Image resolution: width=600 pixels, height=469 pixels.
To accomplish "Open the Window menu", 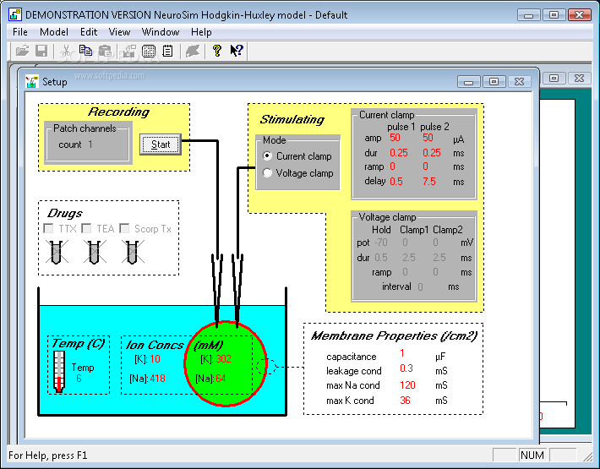I will tap(161, 32).
